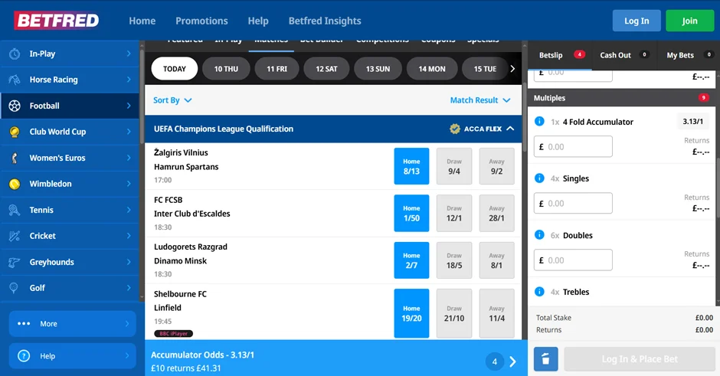
Task: Click the Log In button in header
Action: click(636, 21)
